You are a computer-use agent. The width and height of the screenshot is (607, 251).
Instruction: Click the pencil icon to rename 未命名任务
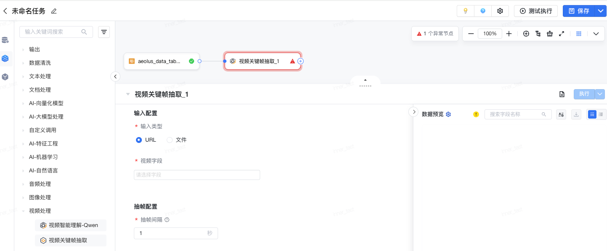tap(53, 11)
